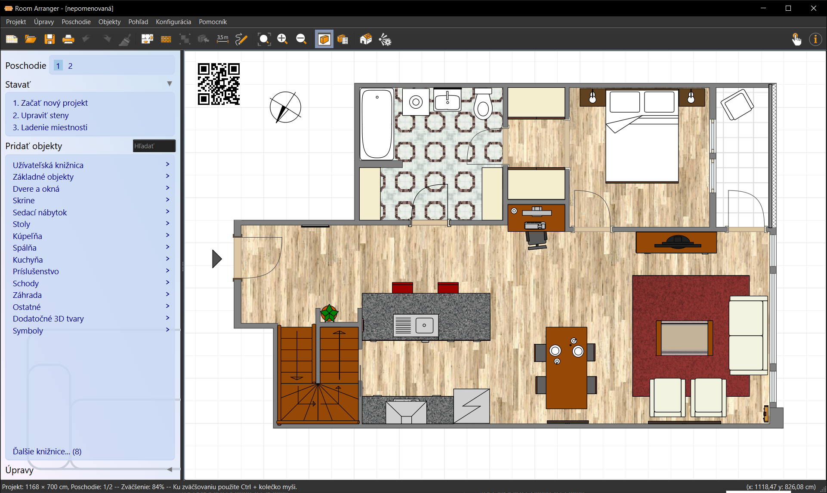
Task: Click the 3,5 m measure tool
Action: click(222, 40)
